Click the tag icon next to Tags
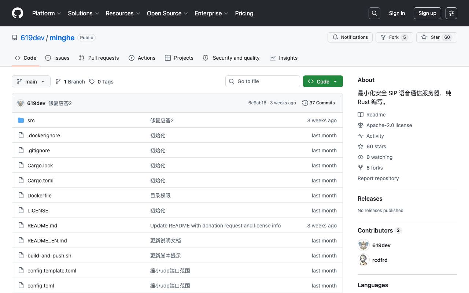The width and height of the screenshot is (469, 293). click(92, 82)
